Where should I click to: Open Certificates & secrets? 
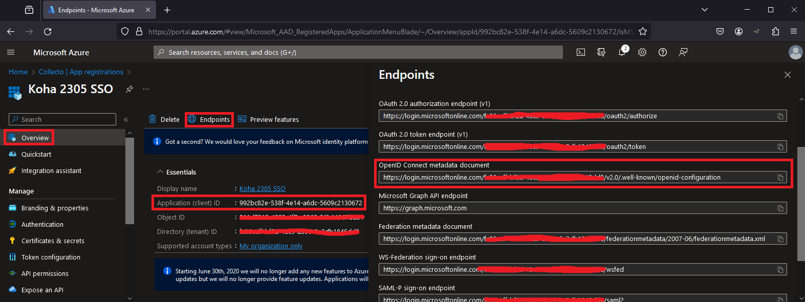(x=53, y=241)
